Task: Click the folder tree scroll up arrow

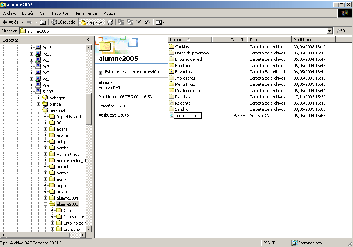Action: (89, 47)
